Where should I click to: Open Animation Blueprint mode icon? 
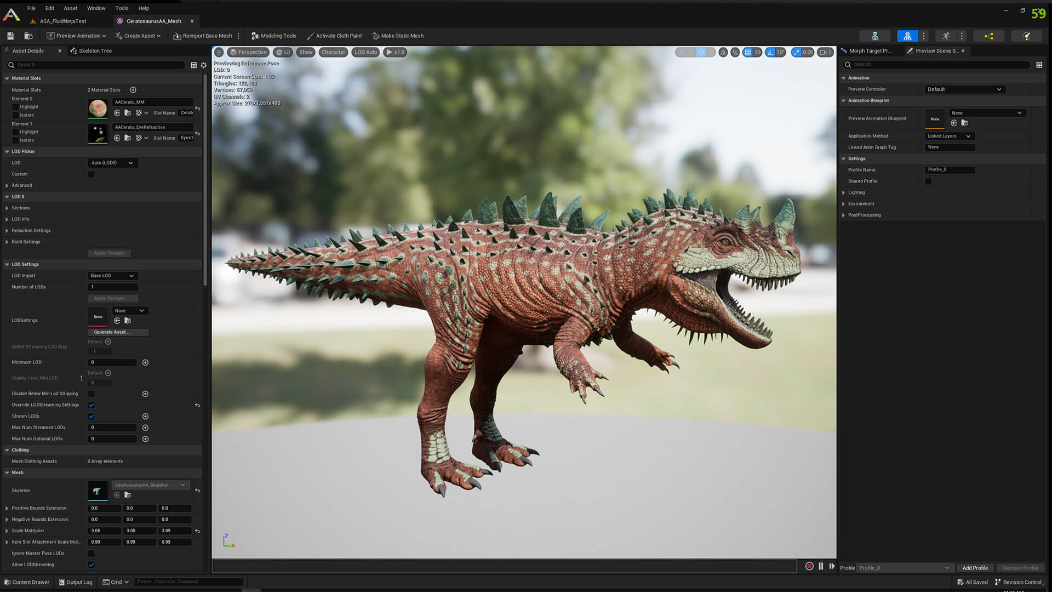(x=988, y=36)
